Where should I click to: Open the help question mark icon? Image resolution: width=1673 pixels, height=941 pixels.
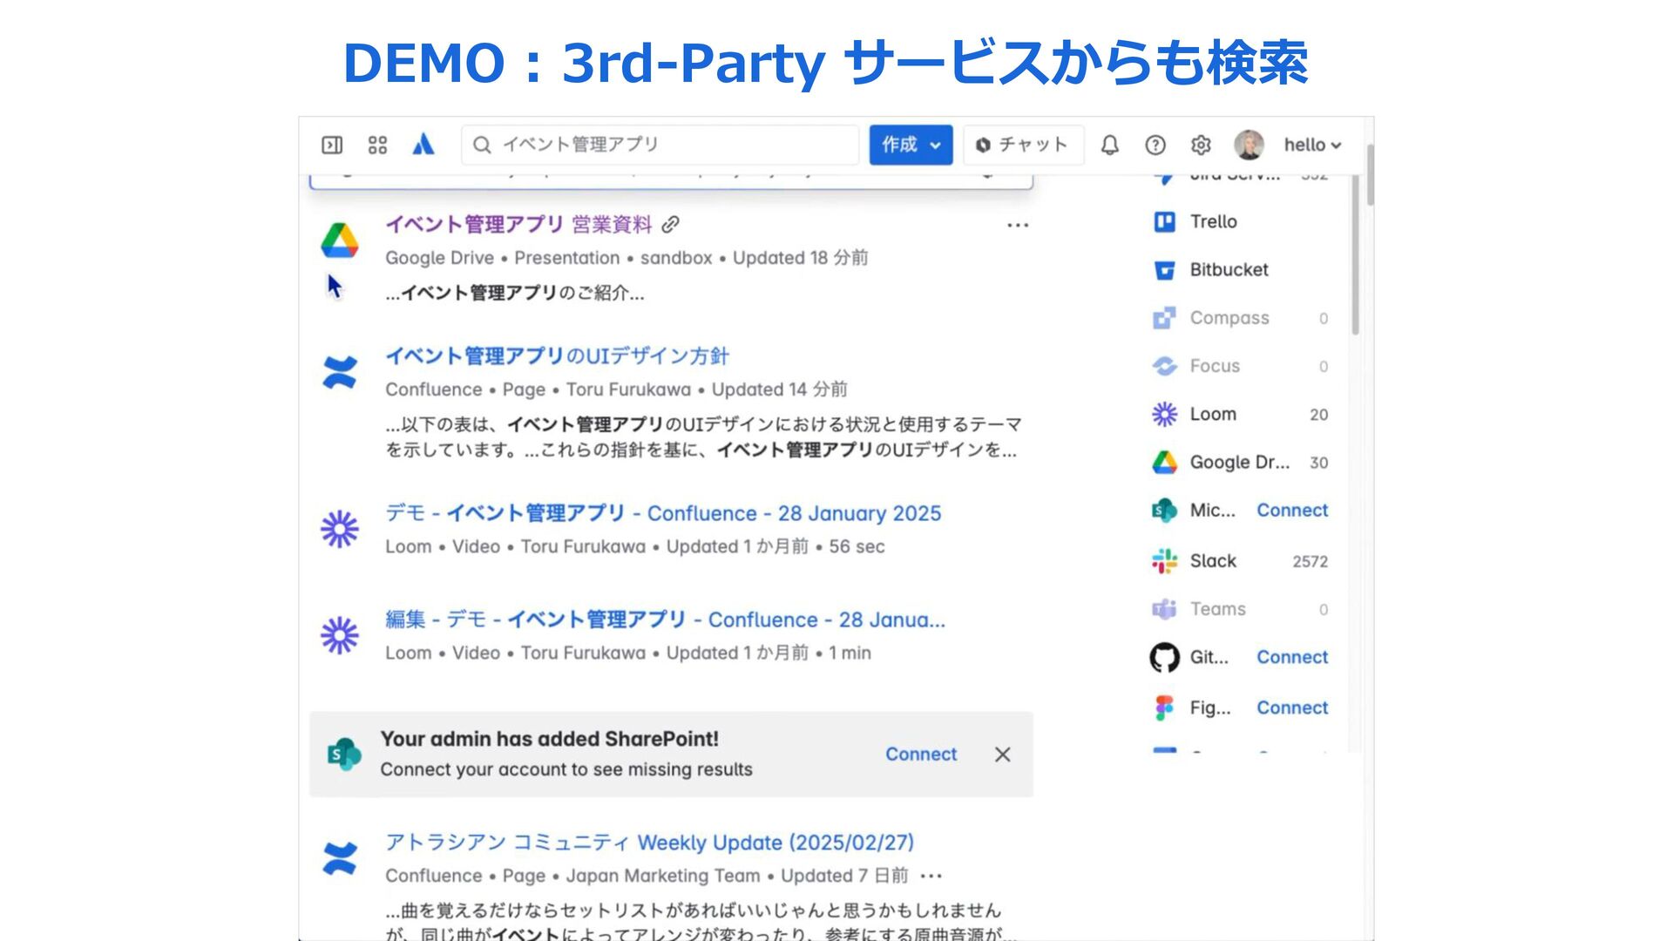pyautogui.click(x=1155, y=145)
